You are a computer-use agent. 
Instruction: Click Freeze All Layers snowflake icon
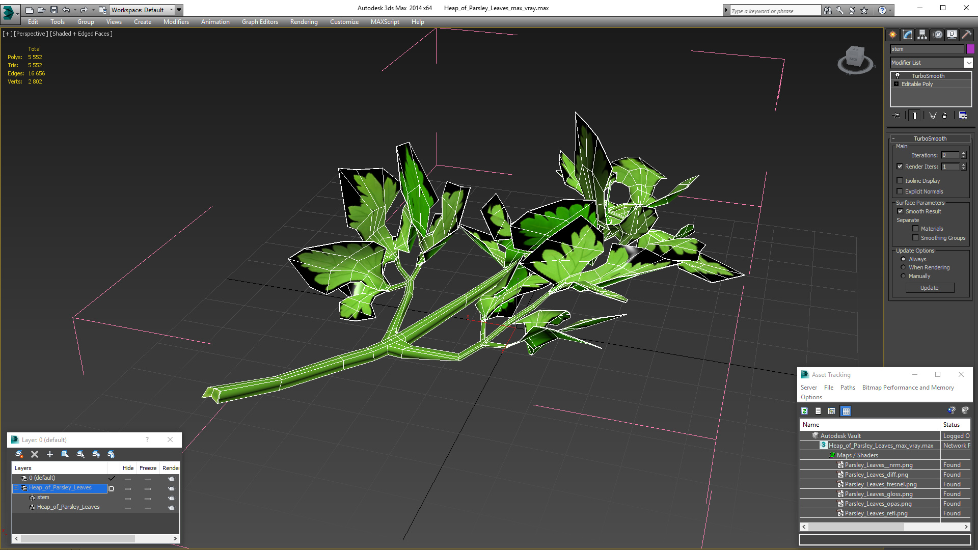tap(111, 454)
